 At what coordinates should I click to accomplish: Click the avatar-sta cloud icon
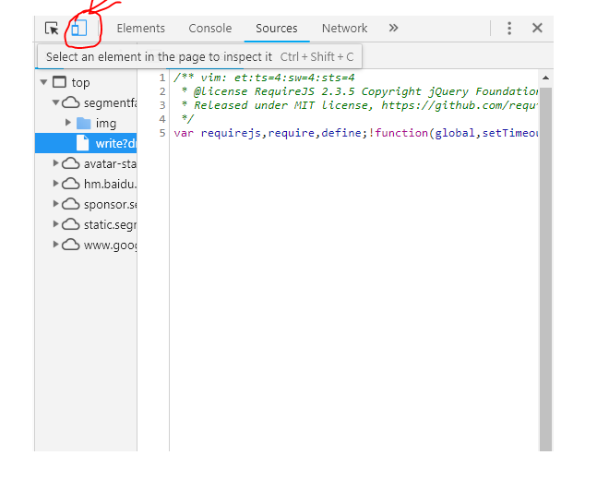[71, 163]
